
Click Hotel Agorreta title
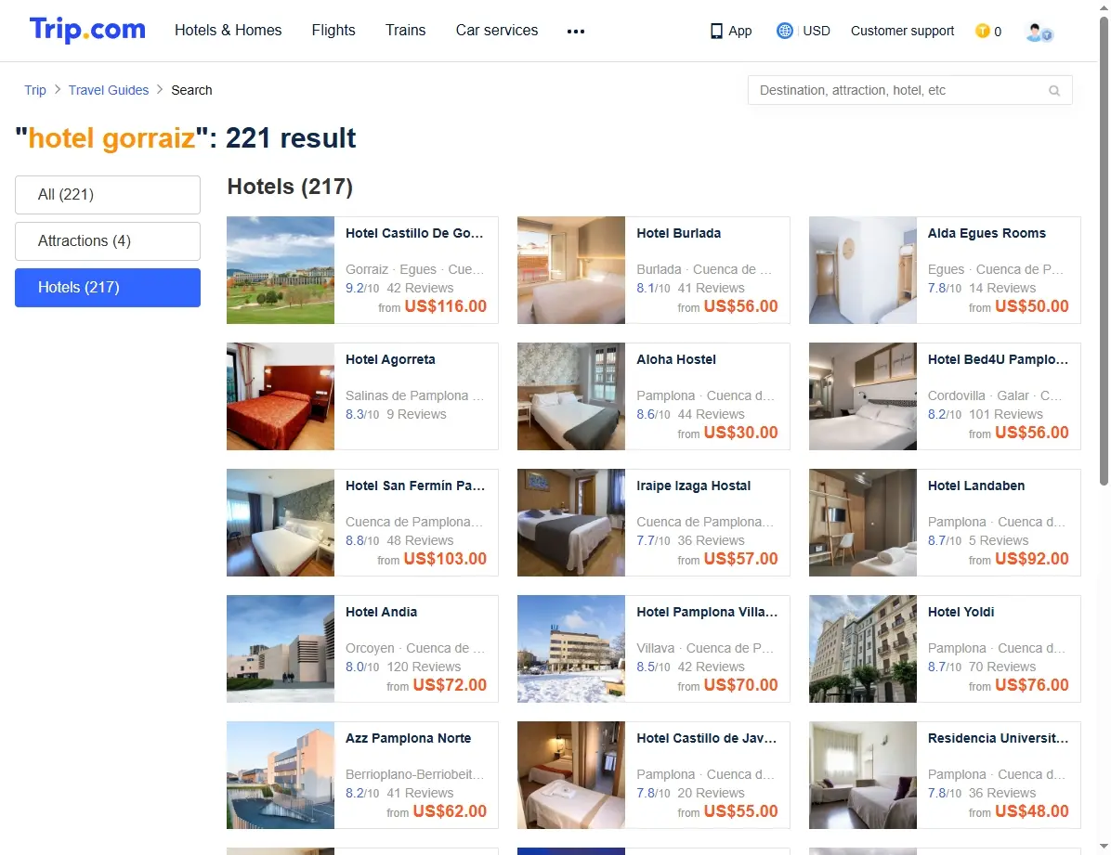click(390, 359)
